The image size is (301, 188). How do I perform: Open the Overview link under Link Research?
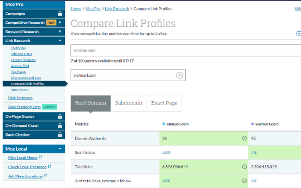coord(18,48)
